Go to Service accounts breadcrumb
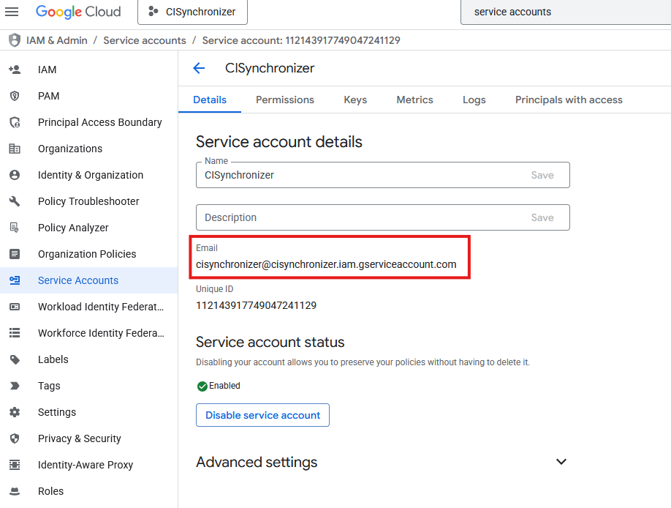This screenshot has width=671, height=508. pyautogui.click(x=145, y=40)
